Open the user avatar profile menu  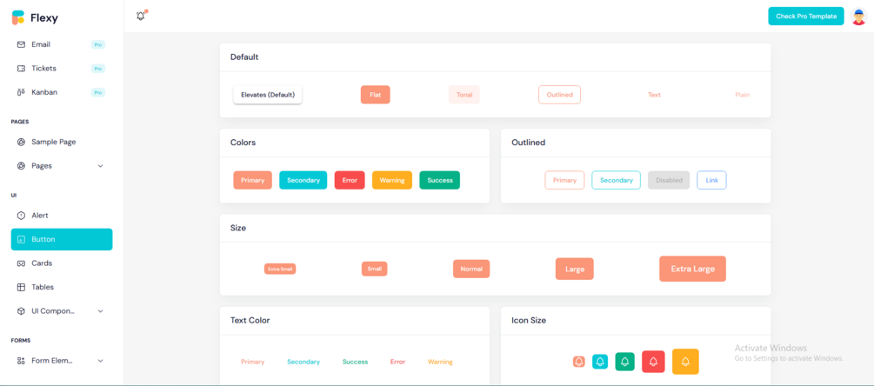[x=858, y=17]
